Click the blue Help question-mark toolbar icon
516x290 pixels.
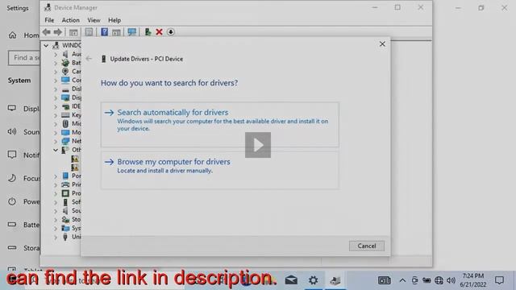tap(104, 32)
